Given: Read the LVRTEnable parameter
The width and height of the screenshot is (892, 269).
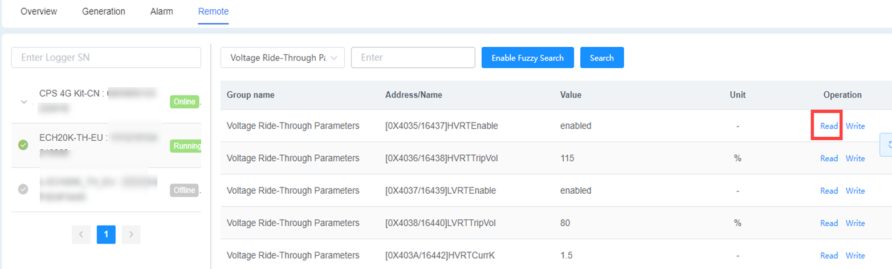Looking at the screenshot, I should click(x=829, y=190).
